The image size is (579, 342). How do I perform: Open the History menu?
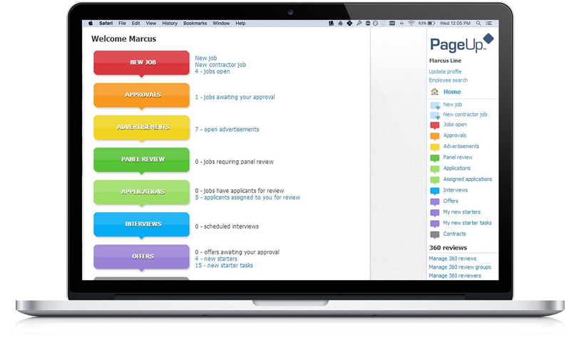click(x=170, y=24)
